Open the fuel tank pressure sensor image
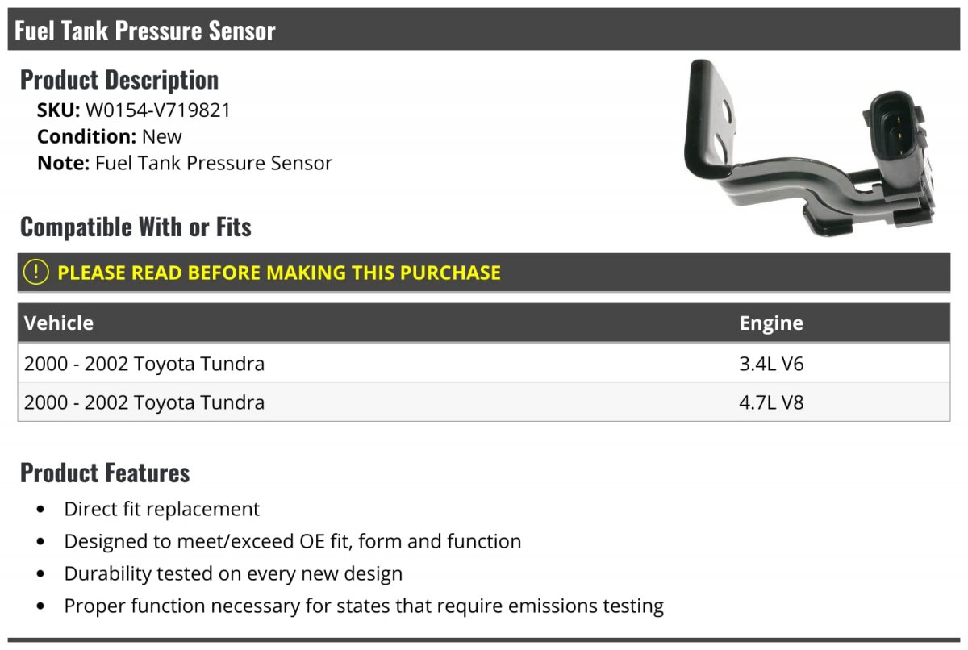 point(808,148)
